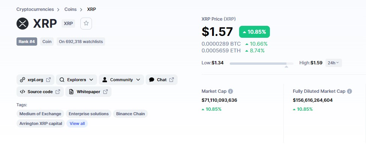
Task: Select the Binance Chain tag
Action: point(131,114)
